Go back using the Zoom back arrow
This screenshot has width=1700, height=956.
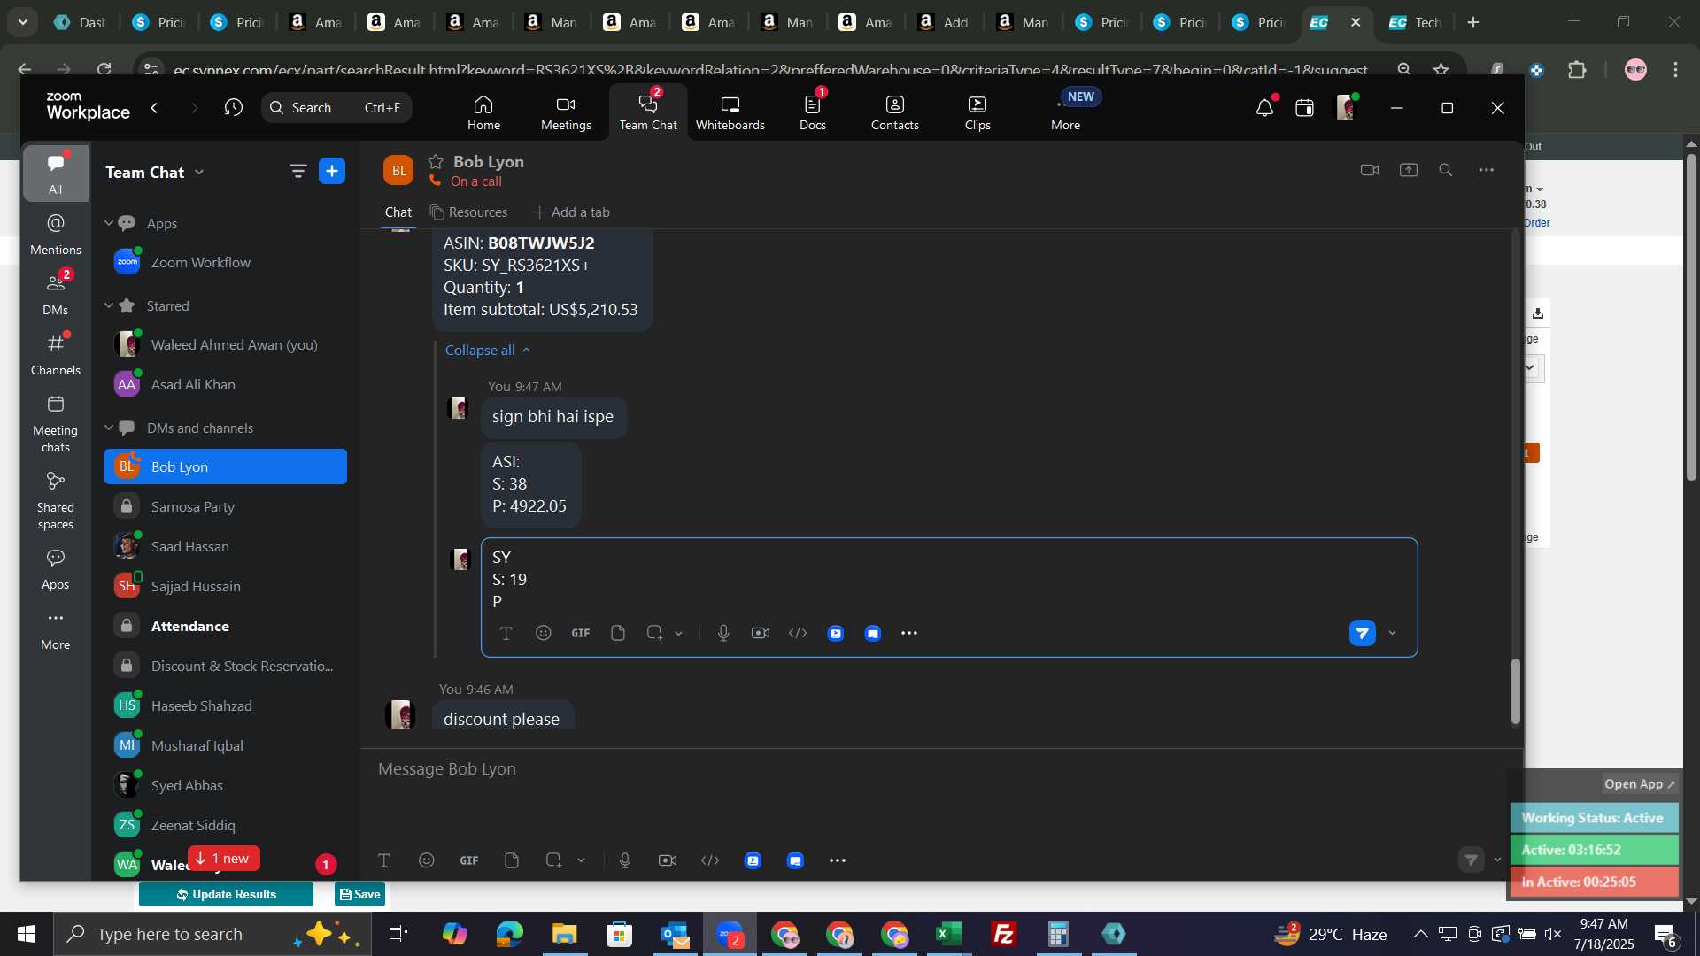154,107
